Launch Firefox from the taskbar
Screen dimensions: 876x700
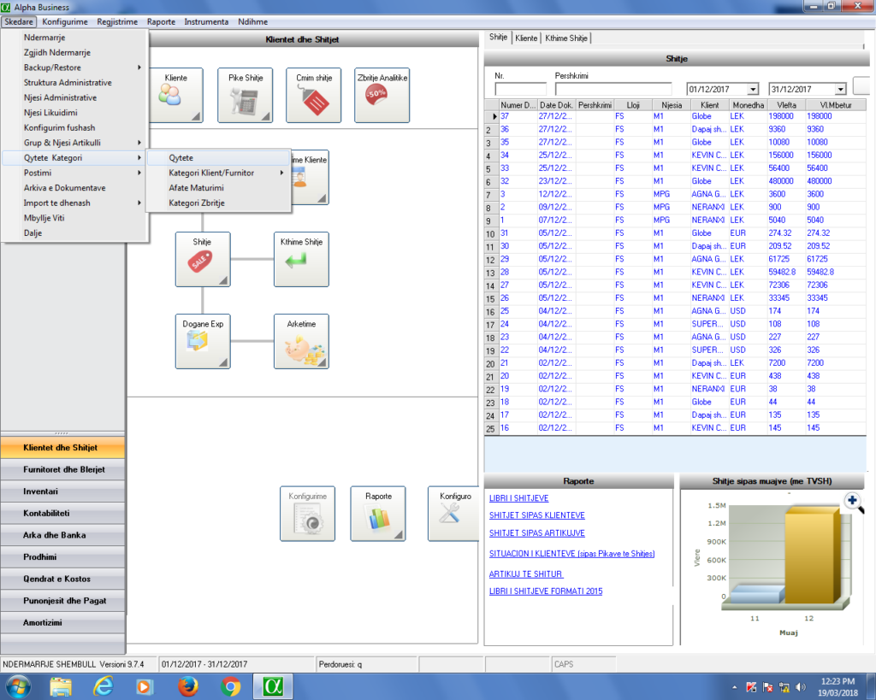(187, 686)
